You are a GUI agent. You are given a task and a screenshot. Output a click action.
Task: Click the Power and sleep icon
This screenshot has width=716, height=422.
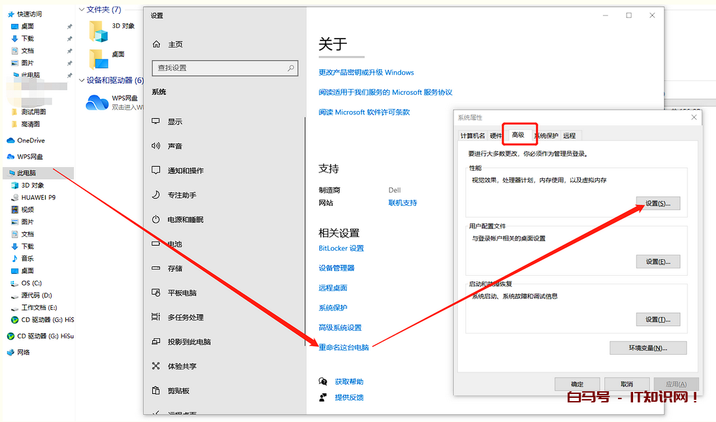click(x=156, y=219)
